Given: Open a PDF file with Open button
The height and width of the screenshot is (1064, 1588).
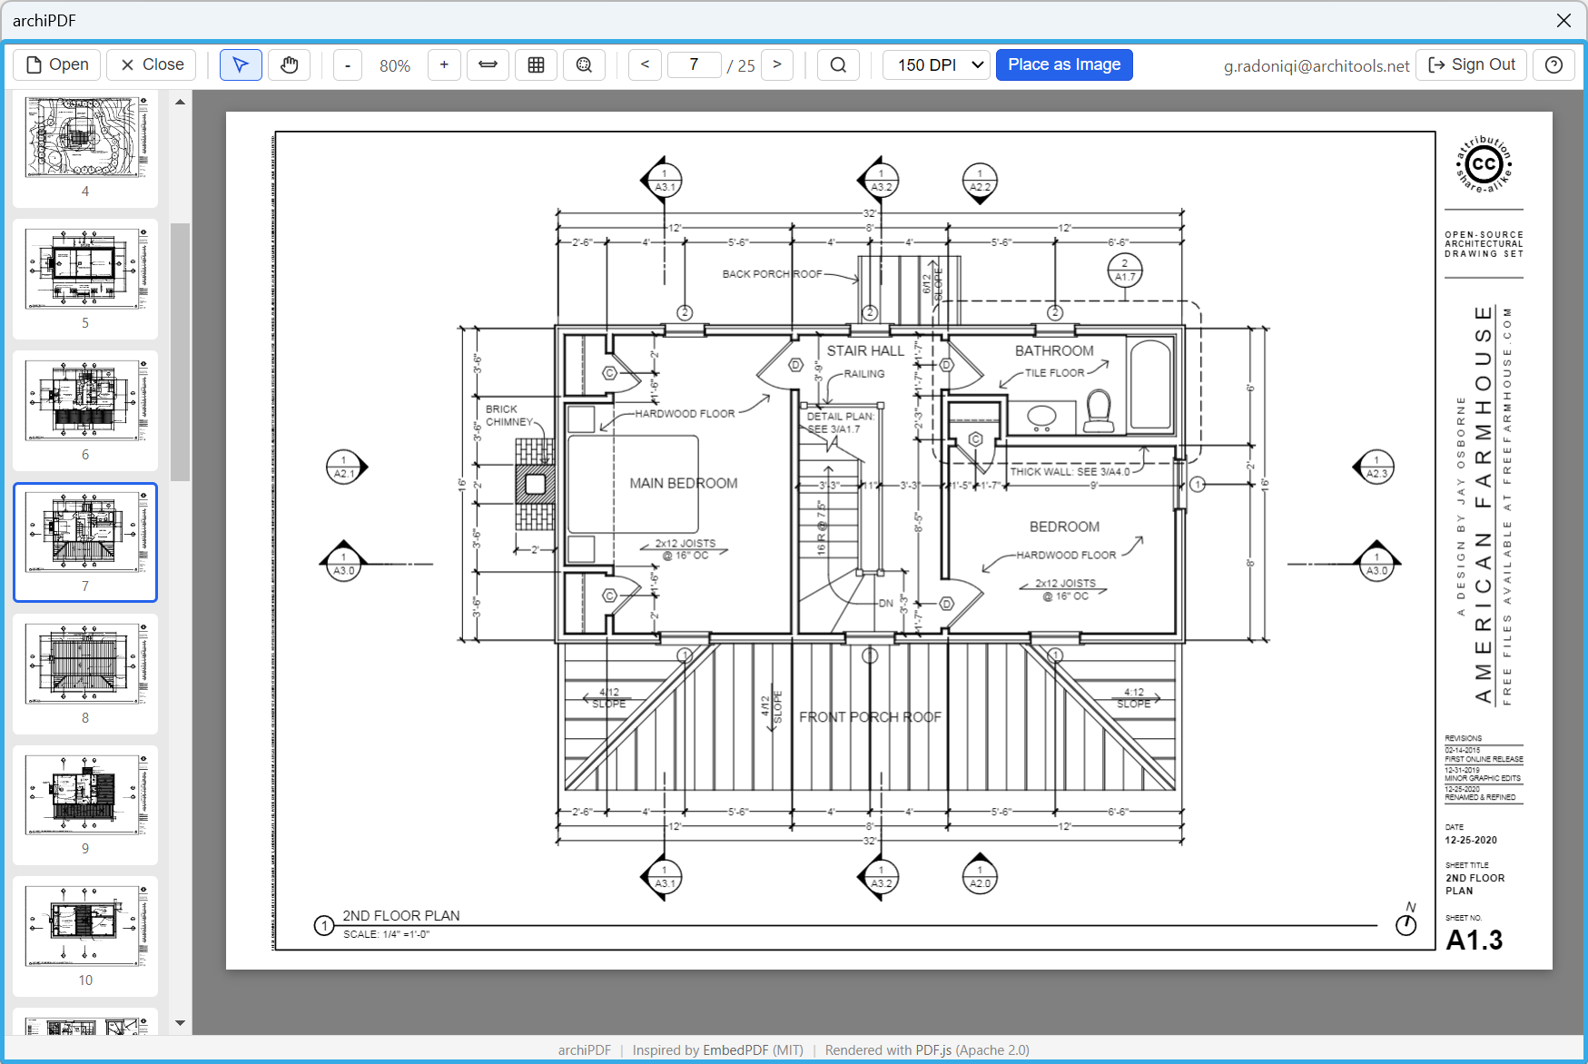Looking at the screenshot, I should tap(57, 64).
